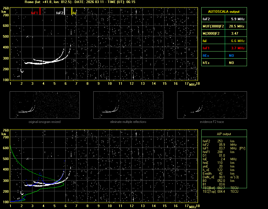Click the yellow fxI 6.6 MHz value

[238, 41]
